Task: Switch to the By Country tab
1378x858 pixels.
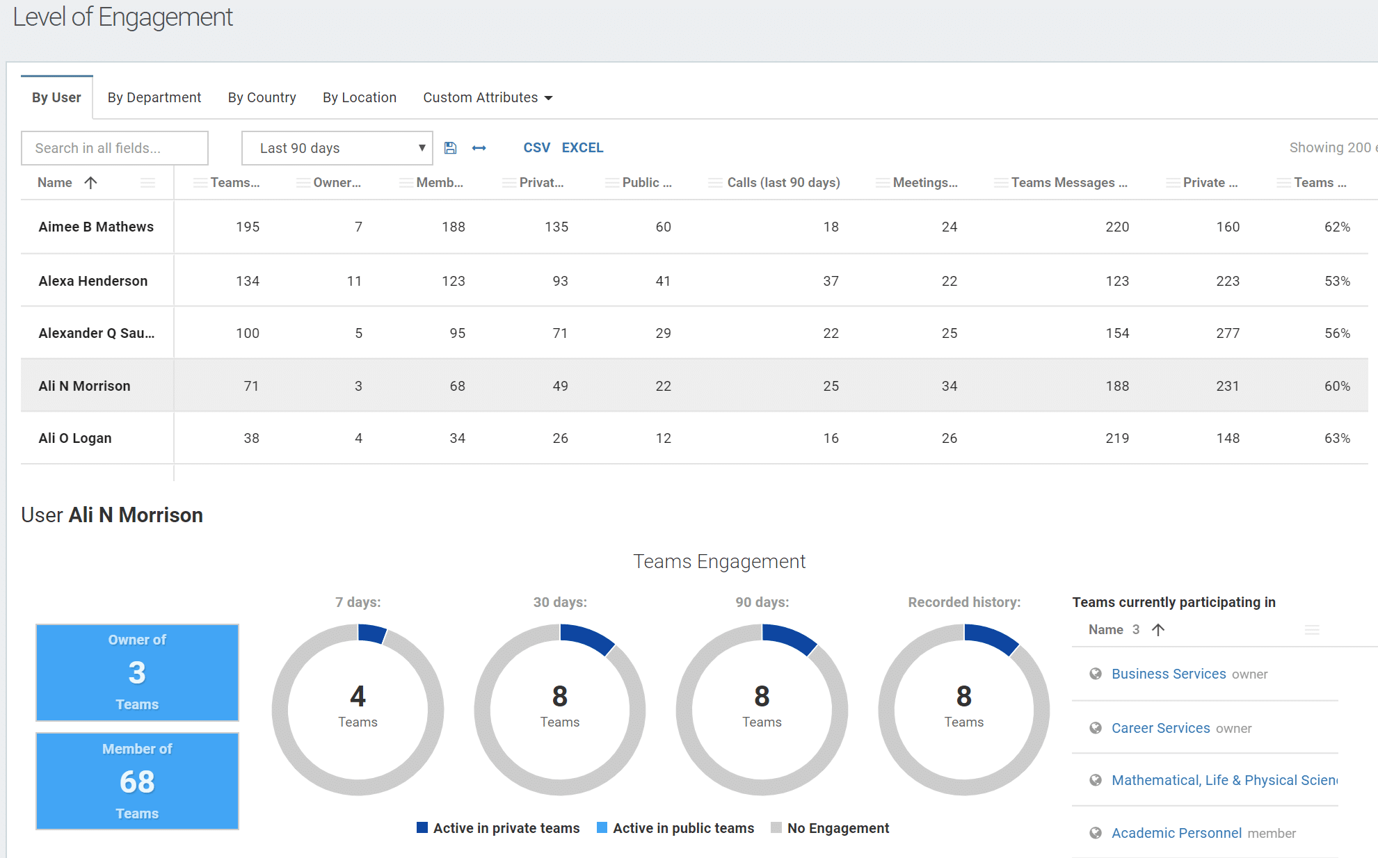Action: point(262,98)
